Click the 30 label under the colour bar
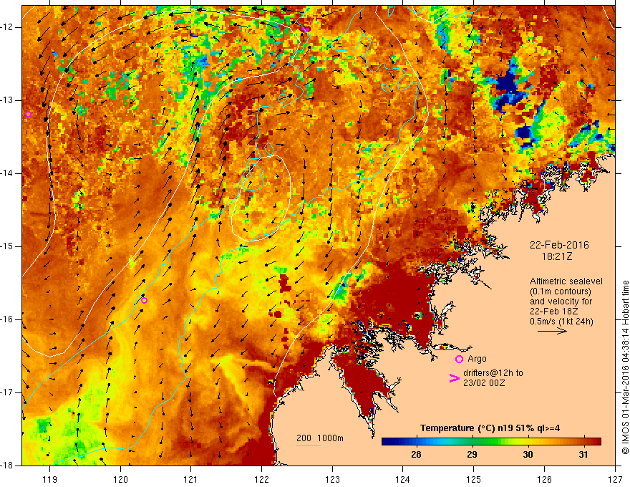This screenshot has height=487, width=630. click(528, 455)
